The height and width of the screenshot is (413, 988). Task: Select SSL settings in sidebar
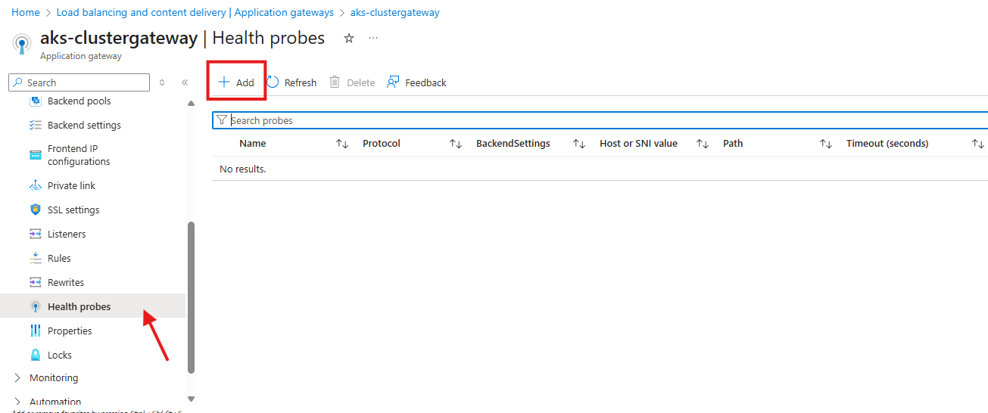(73, 210)
